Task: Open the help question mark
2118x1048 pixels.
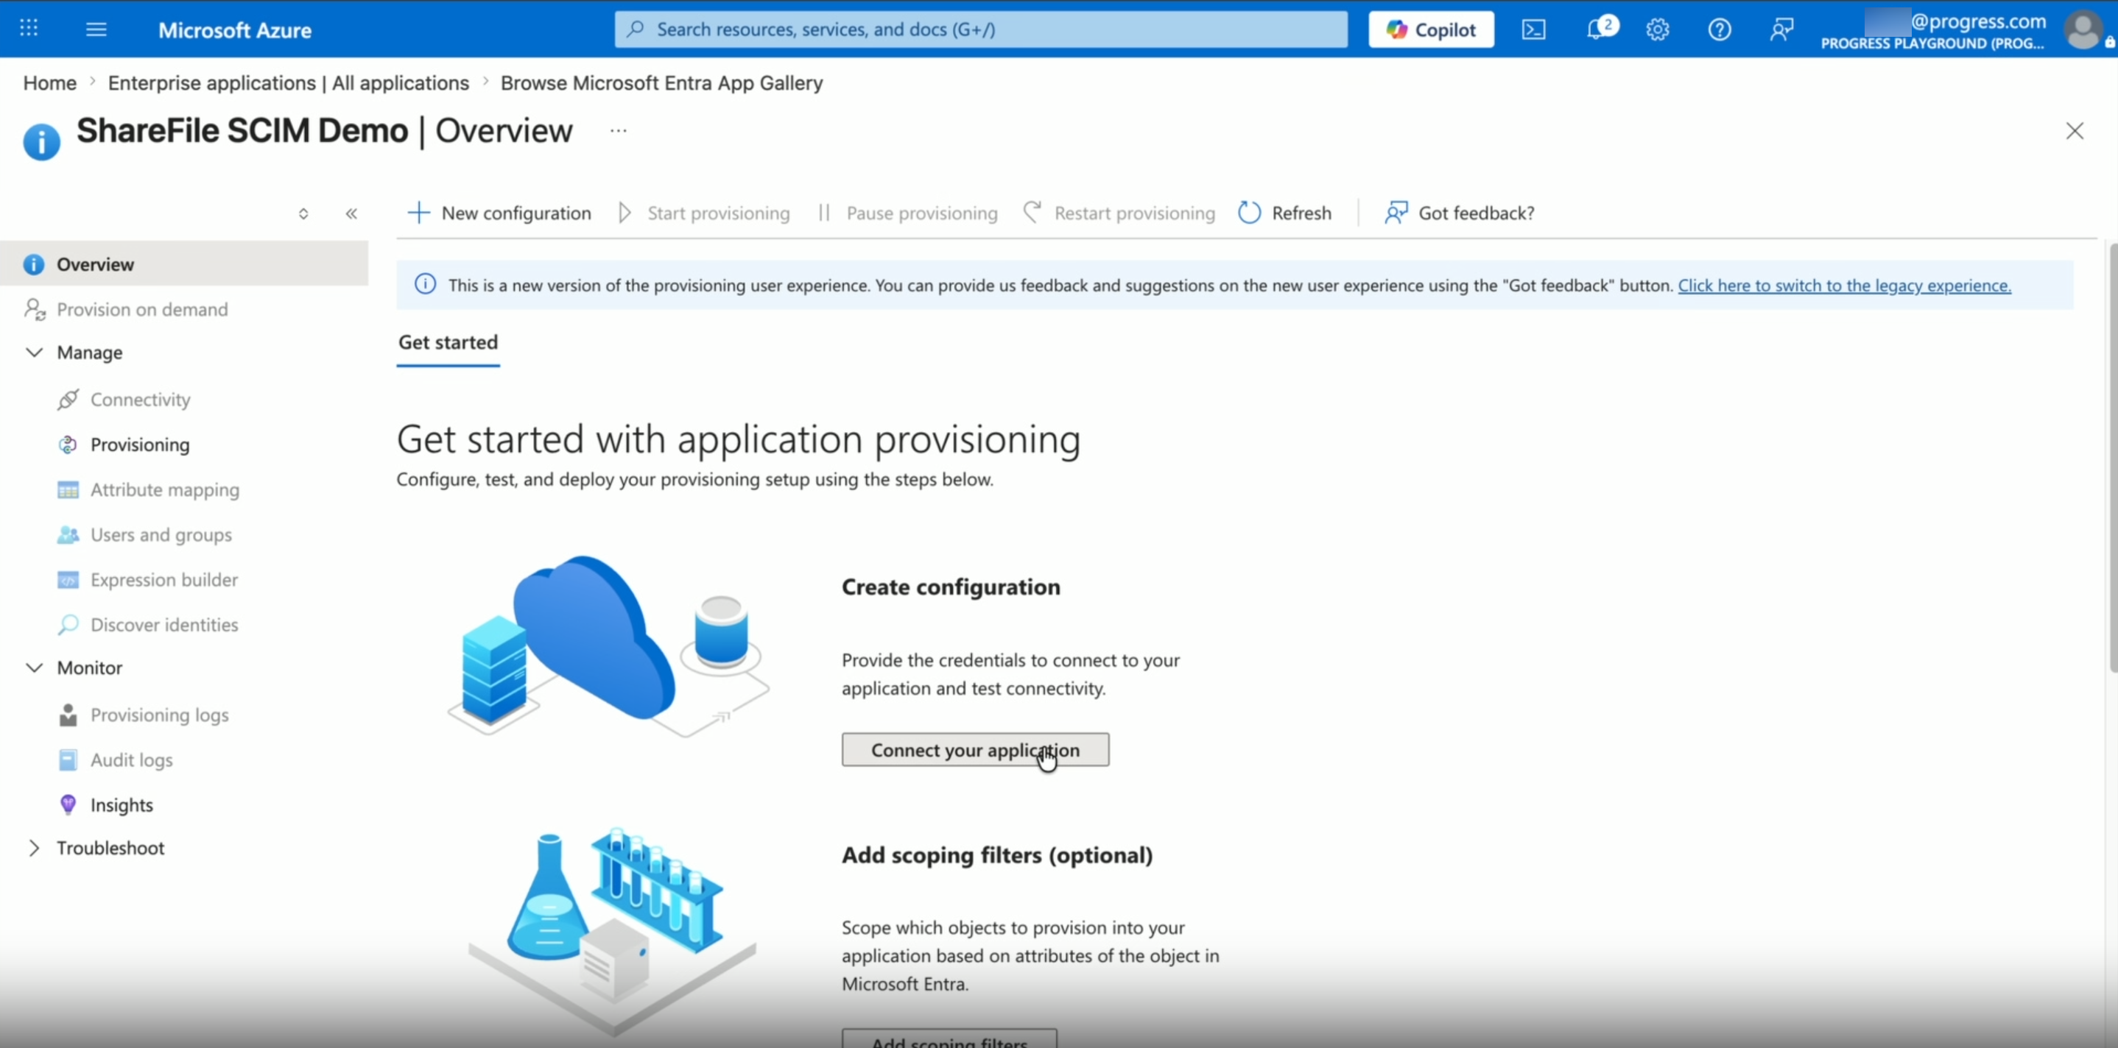Action: (x=1720, y=29)
